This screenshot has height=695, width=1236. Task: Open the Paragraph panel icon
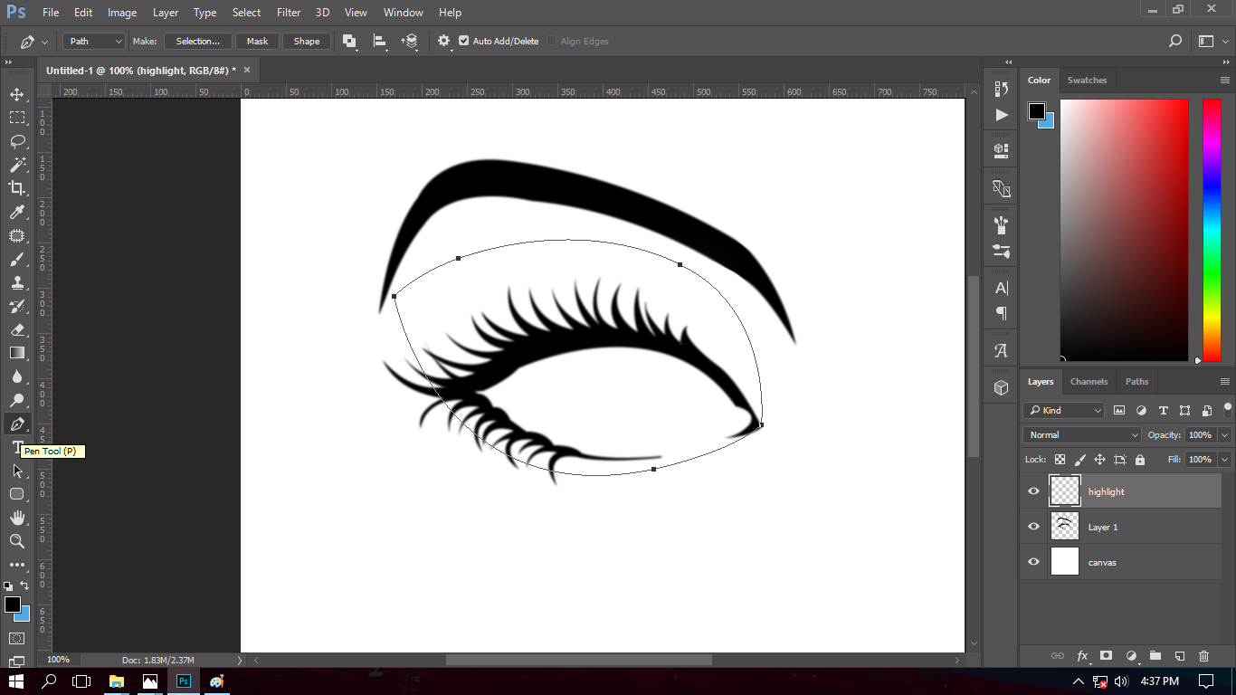(x=1001, y=313)
